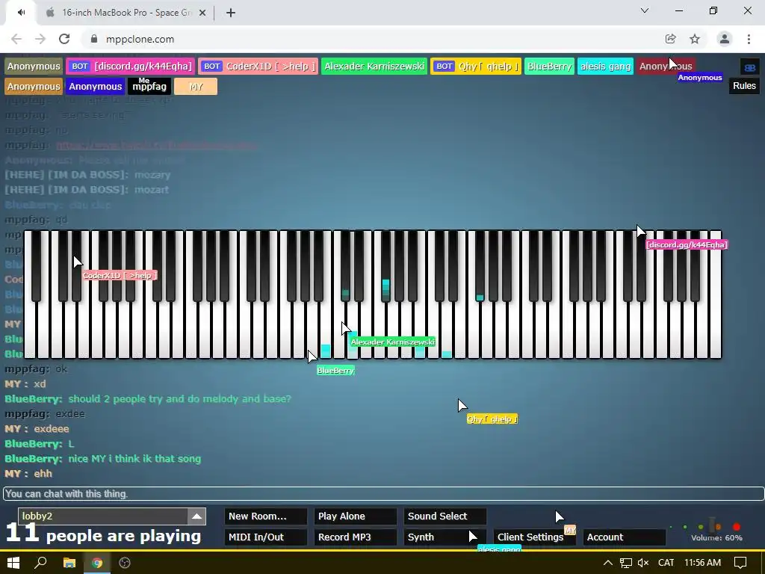
Task: Click the network tray icon
Action: click(x=626, y=563)
